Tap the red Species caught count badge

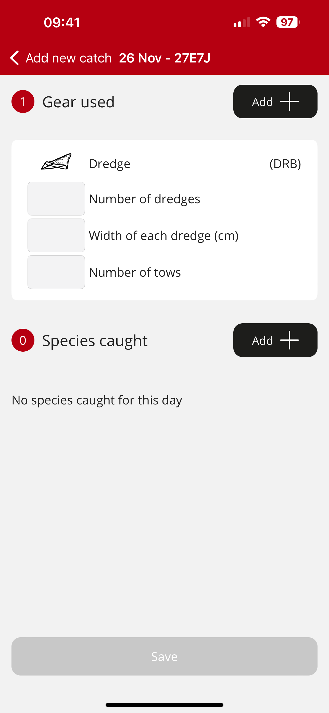tap(23, 340)
